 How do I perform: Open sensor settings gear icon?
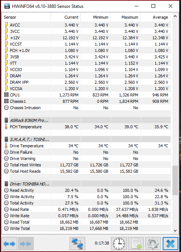tap(153, 244)
